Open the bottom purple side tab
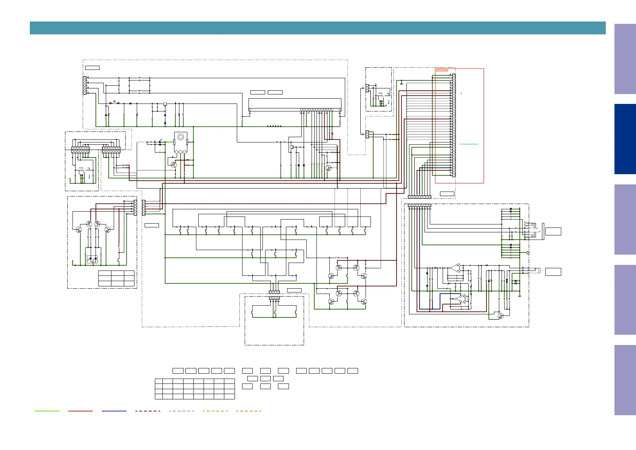636x450 pixels. [x=625, y=380]
